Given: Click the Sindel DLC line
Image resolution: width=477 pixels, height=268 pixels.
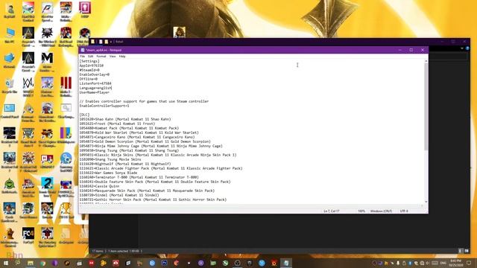Looking at the screenshot, I should click(119, 195).
